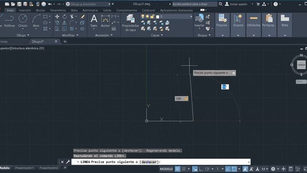This screenshot has width=307, height=173.
Task: Click the Print (Trazar) icon
Action: click(44, 4)
